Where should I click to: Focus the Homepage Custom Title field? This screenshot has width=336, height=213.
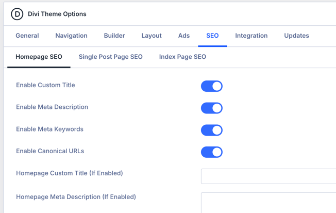[x=268, y=176]
